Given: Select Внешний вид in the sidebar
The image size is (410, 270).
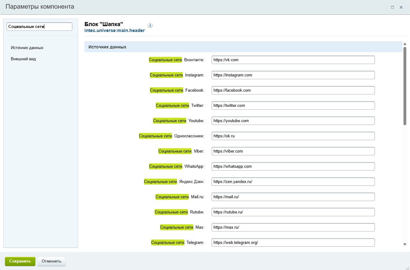Looking at the screenshot, I should tap(23, 59).
